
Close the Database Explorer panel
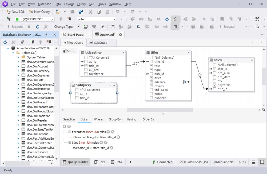point(55,35)
